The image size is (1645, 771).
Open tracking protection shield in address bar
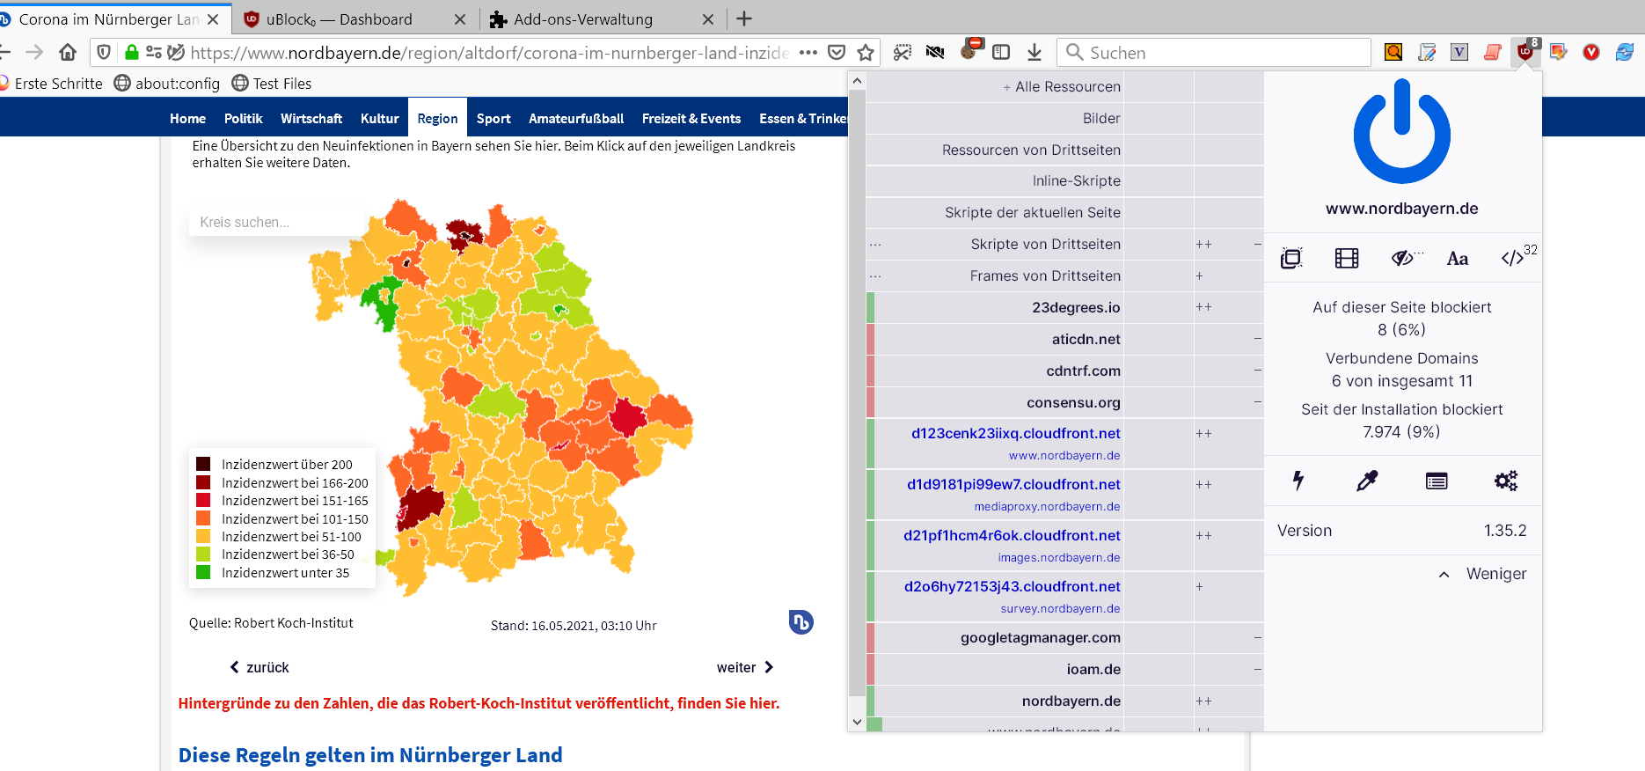pyautogui.click(x=104, y=53)
